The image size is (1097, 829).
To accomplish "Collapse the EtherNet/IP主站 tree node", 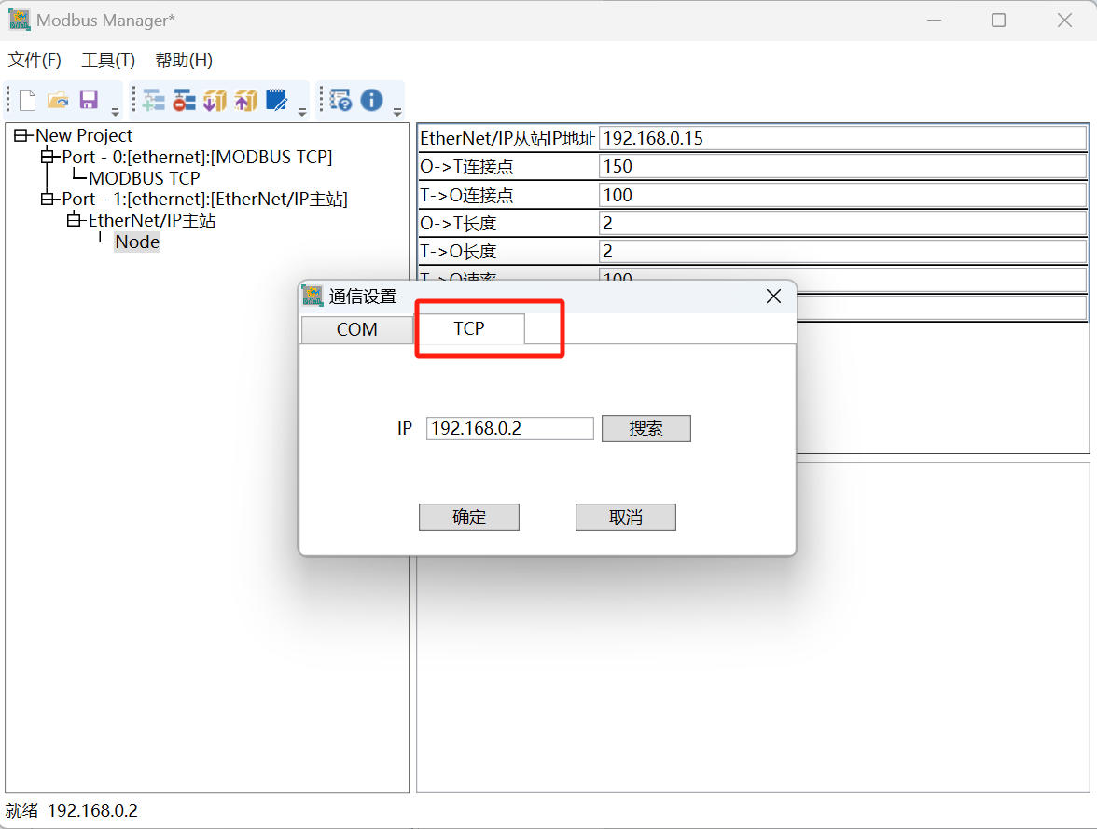I will point(74,220).
